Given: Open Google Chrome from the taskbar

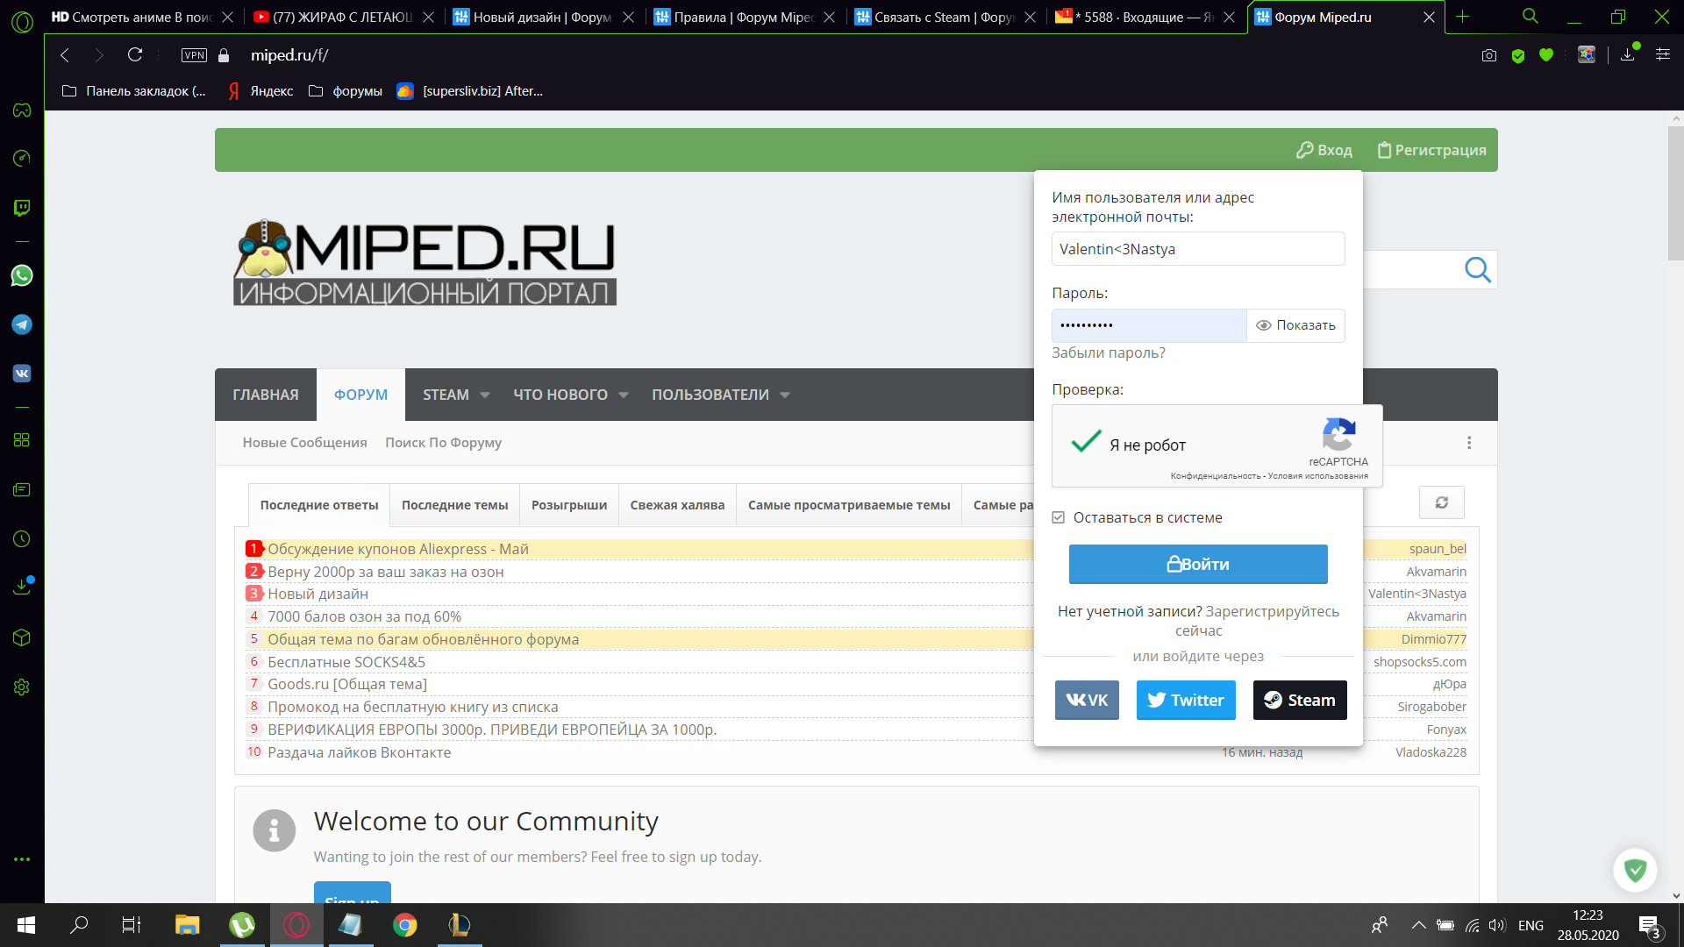Looking at the screenshot, I should pos(405,925).
